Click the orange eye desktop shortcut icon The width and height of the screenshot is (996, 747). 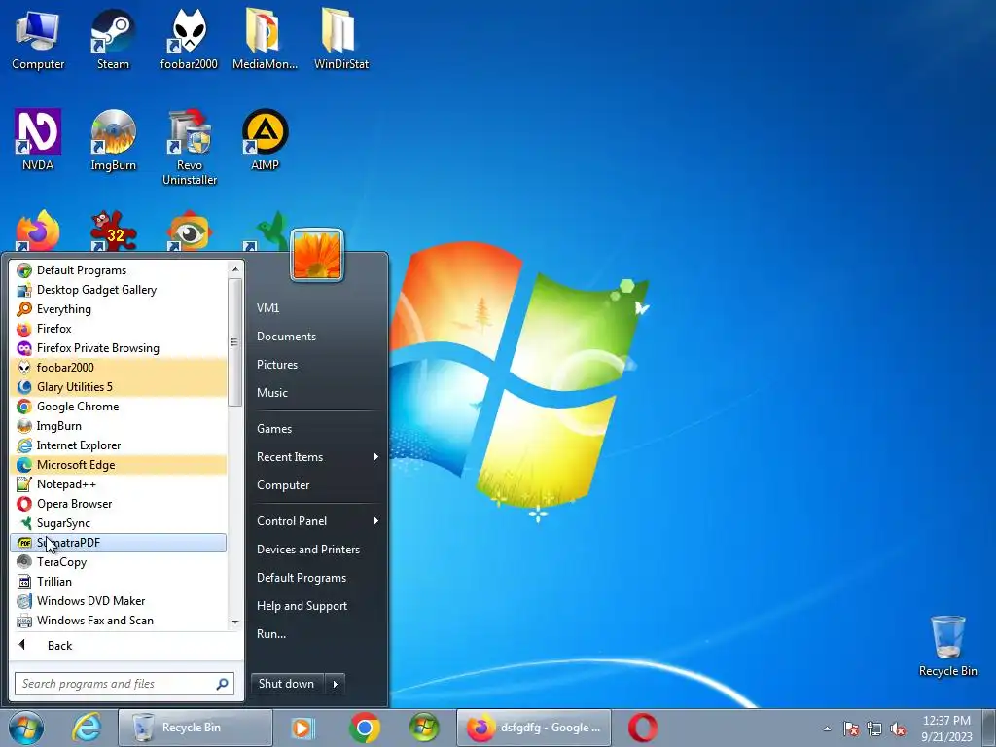190,231
